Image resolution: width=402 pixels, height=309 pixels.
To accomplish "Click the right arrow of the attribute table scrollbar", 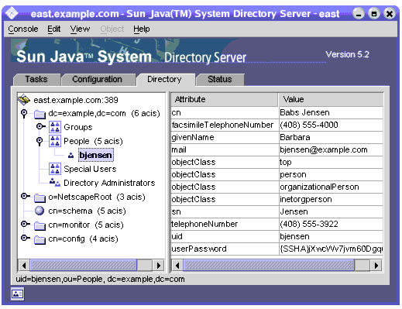I will pos(376,266).
